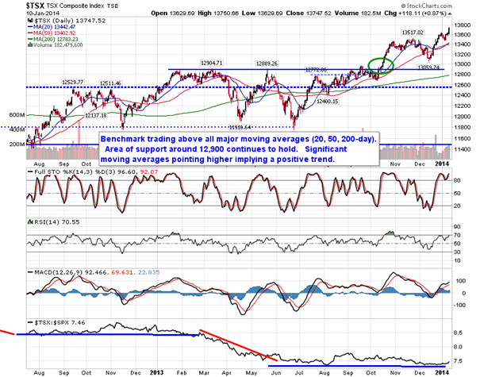Image resolution: width=480 pixels, height=377 pixels.
Task: Click the volume bars icon in the legend
Action: (x=30, y=45)
